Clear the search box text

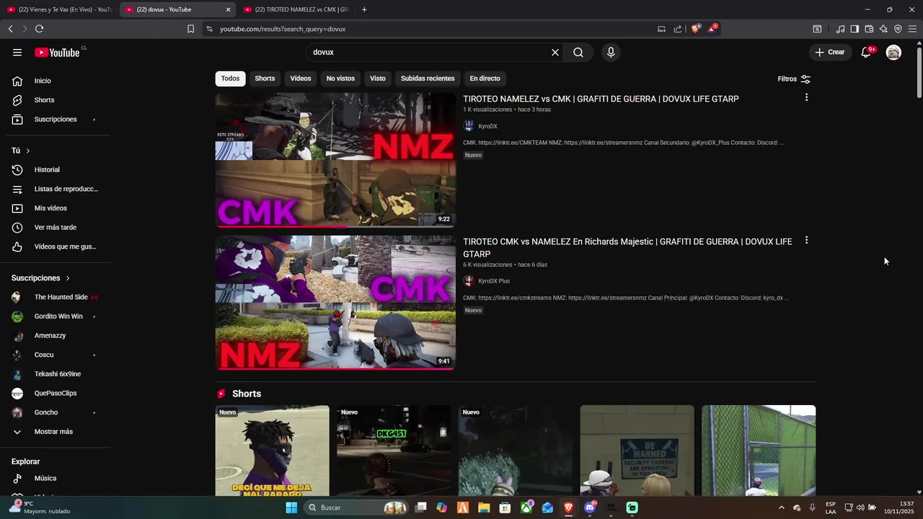coord(555,53)
